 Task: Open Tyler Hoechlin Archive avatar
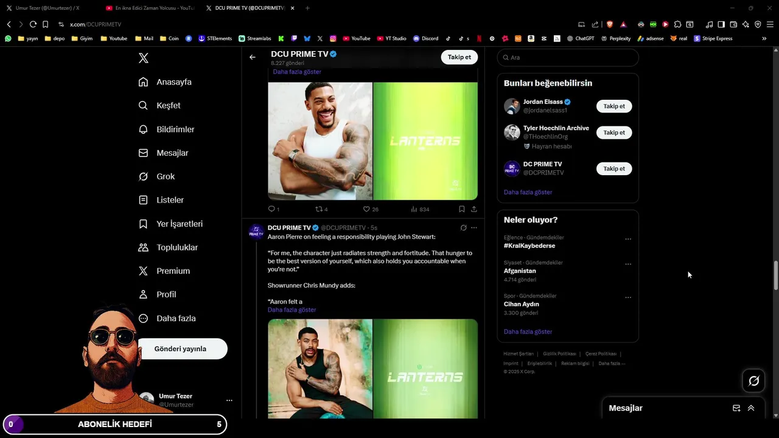512,133
